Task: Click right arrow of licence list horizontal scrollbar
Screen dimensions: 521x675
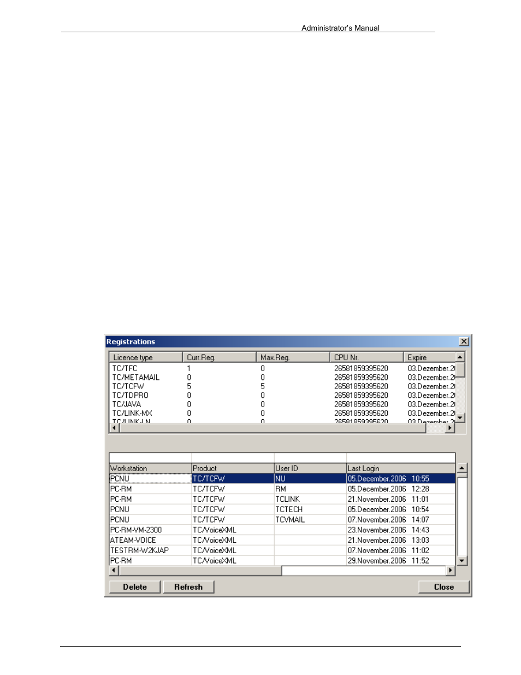Action: tap(451, 428)
